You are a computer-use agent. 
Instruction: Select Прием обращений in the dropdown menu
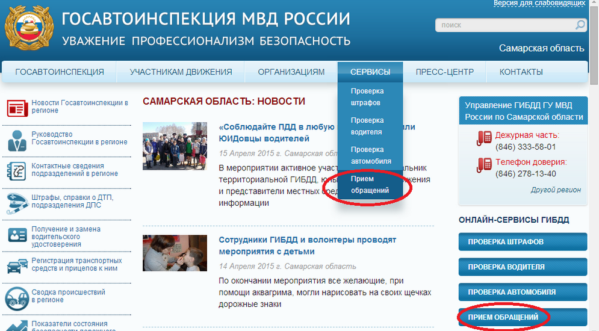(x=370, y=185)
